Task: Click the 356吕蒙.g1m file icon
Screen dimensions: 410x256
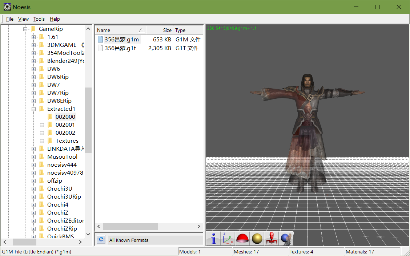Action: (100, 39)
